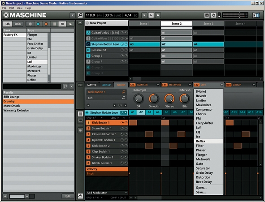Viewport: 265px width, 202px height.
Task: Click the NI logo icon
Action: pyautogui.click(x=256, y=15)
